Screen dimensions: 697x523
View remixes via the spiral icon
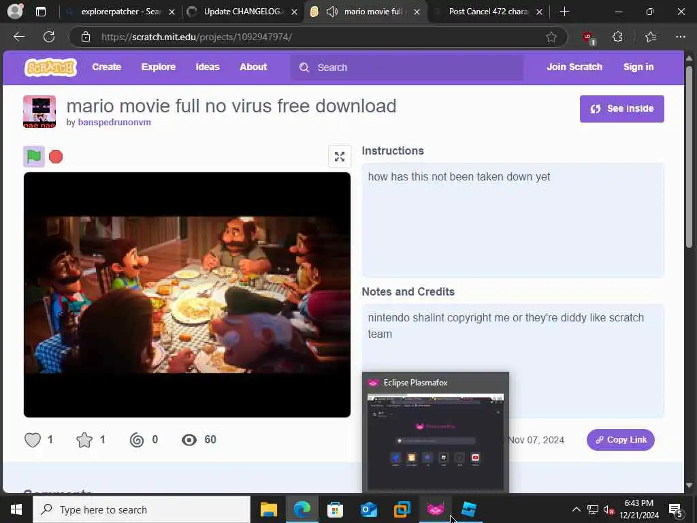[137, 440]
